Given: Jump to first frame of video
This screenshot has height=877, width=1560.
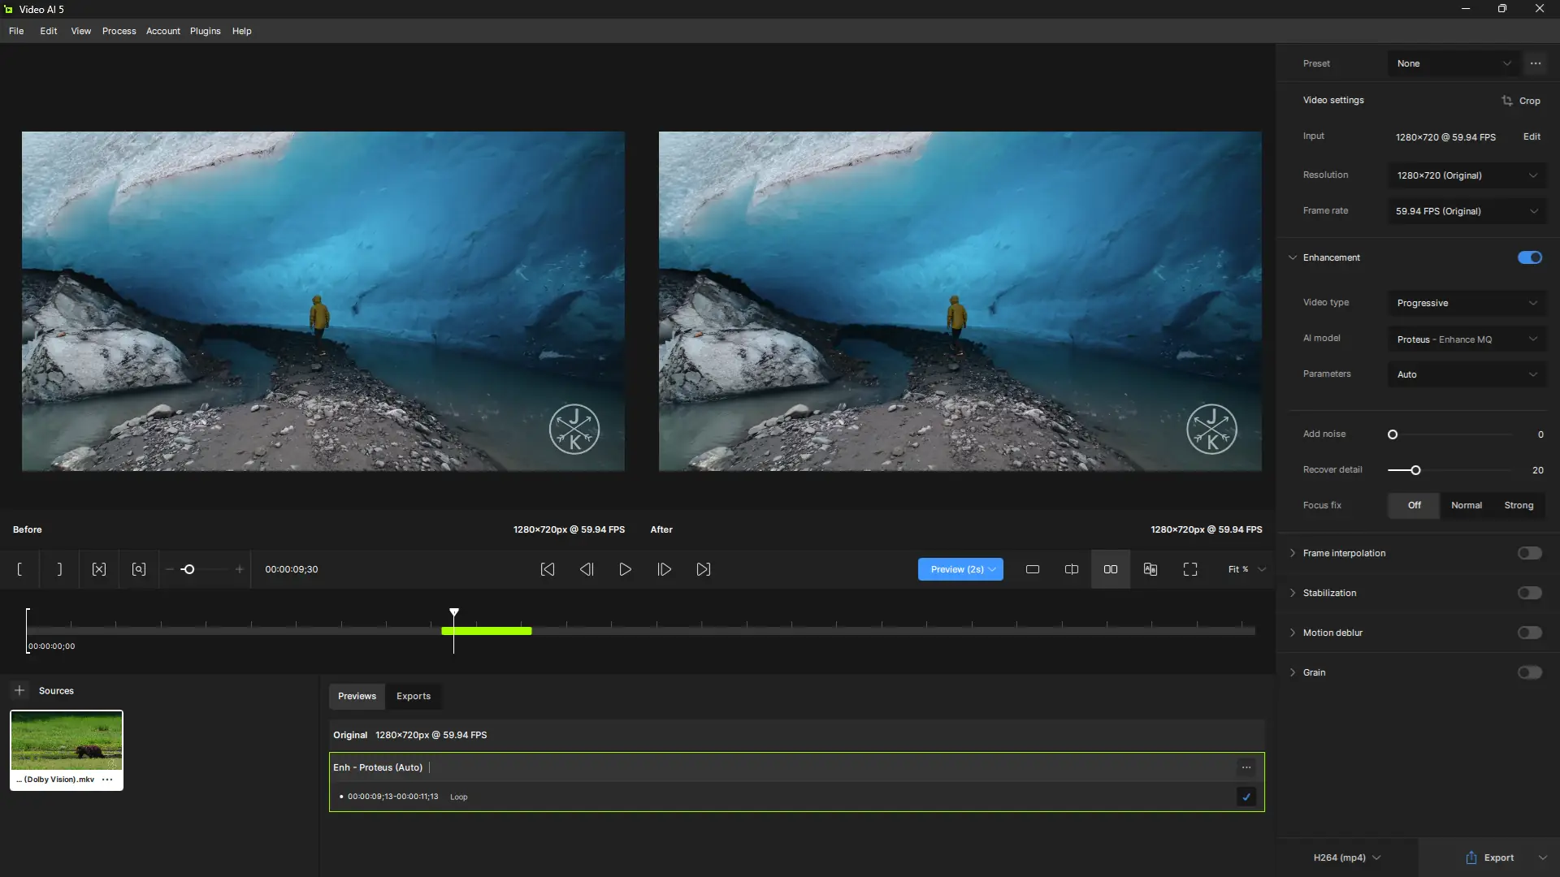Looking at the screenshot, I should 548,569.
